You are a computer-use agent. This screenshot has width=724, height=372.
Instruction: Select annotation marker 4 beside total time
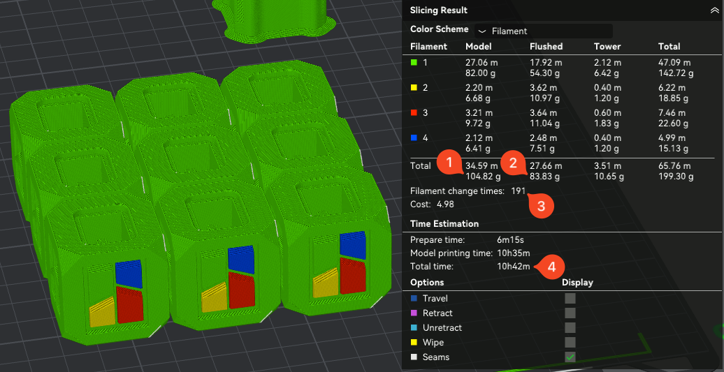point(551,267)
